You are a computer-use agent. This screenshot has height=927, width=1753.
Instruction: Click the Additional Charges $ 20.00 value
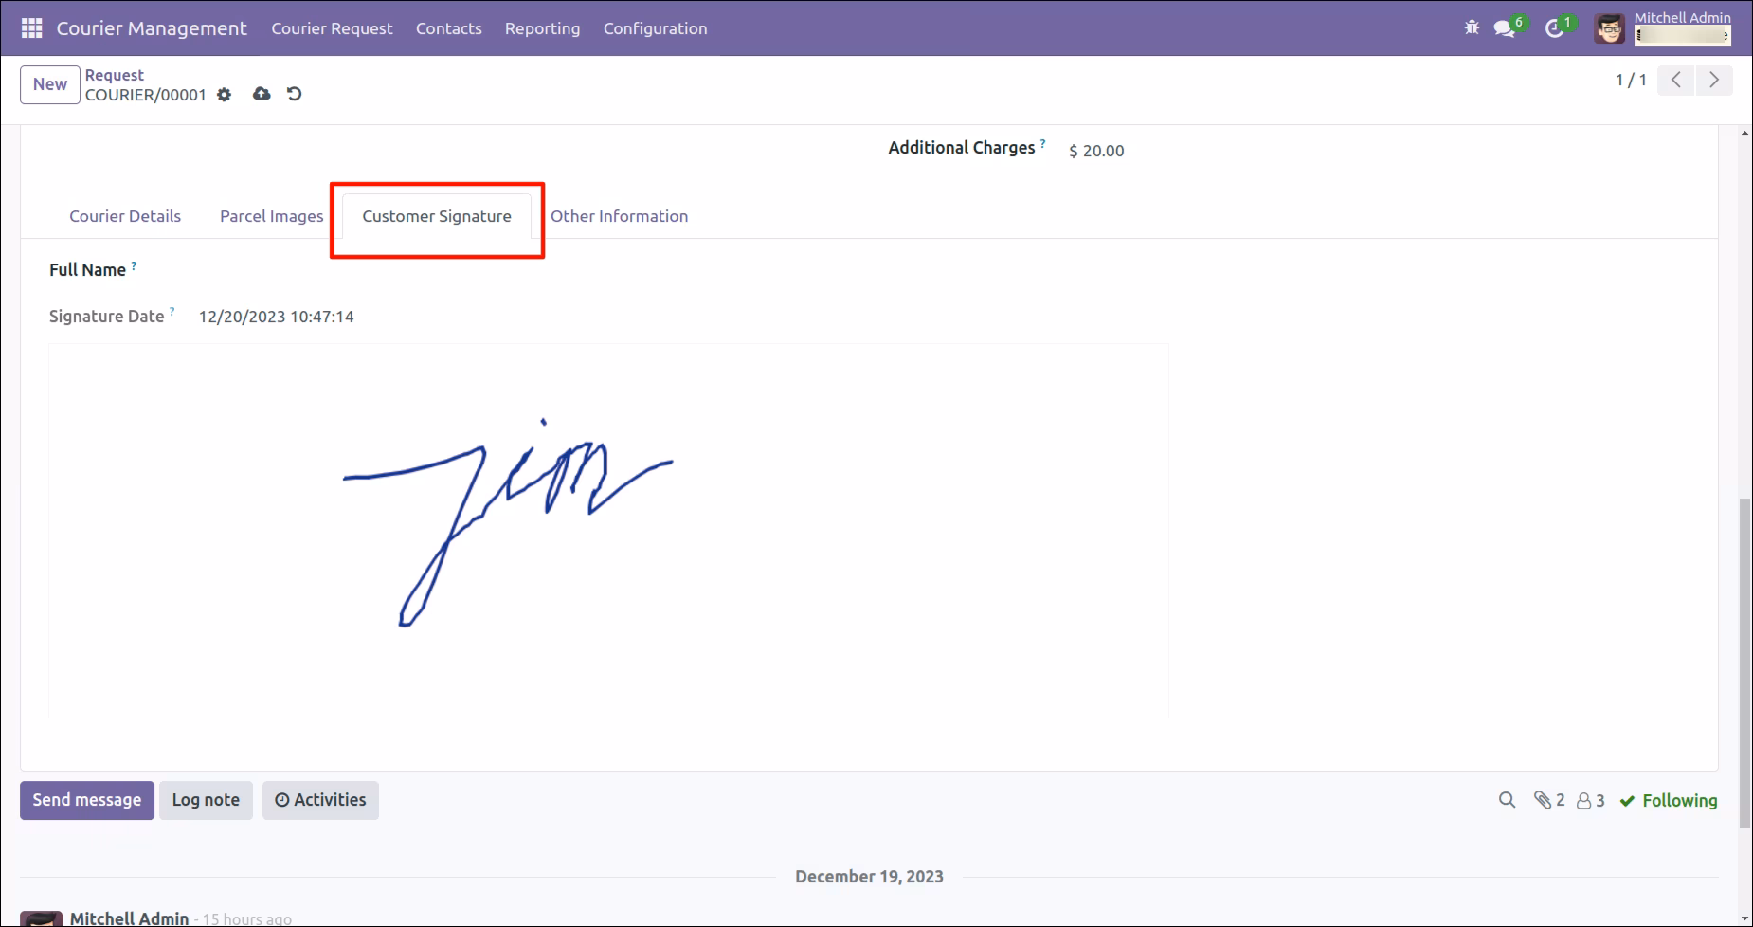tap(1096, 151)
